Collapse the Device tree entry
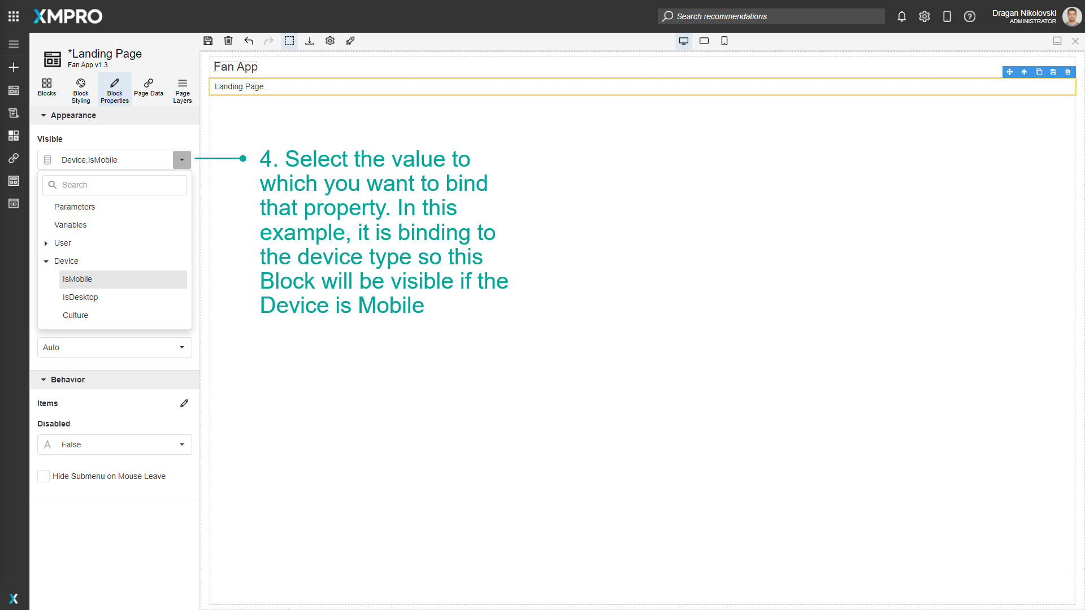 coord(46,261)
